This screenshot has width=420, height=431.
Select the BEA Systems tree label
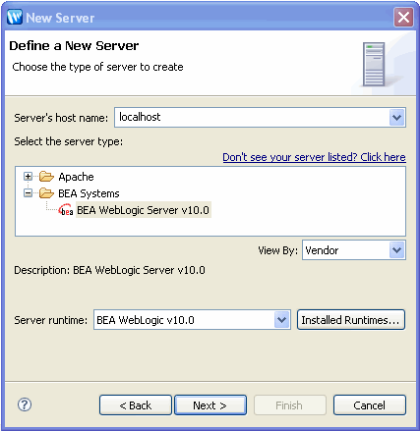tap(89, 193)
